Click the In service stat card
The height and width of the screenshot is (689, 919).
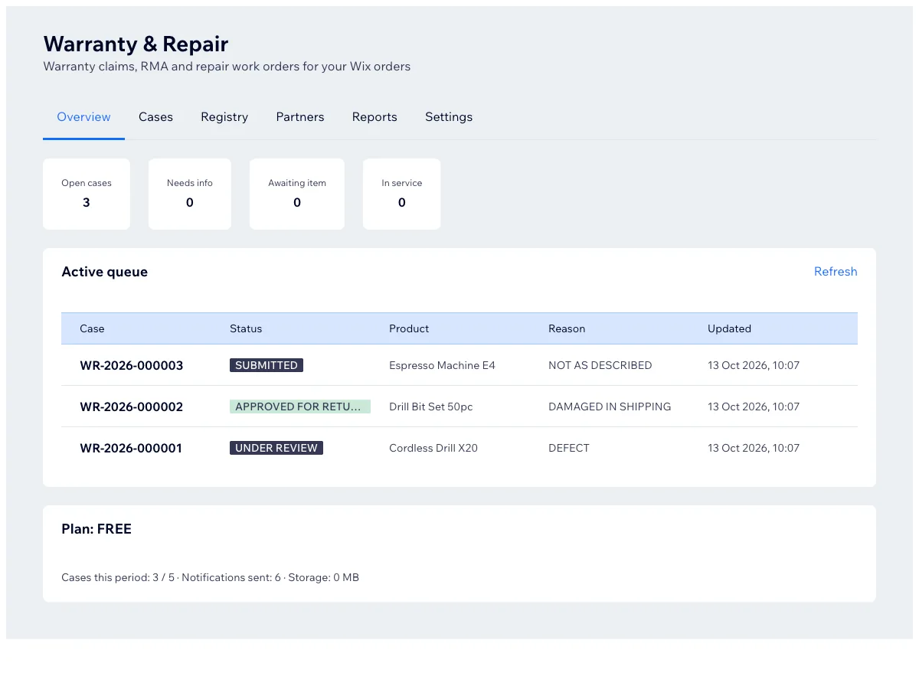click(x=402, y=194)
